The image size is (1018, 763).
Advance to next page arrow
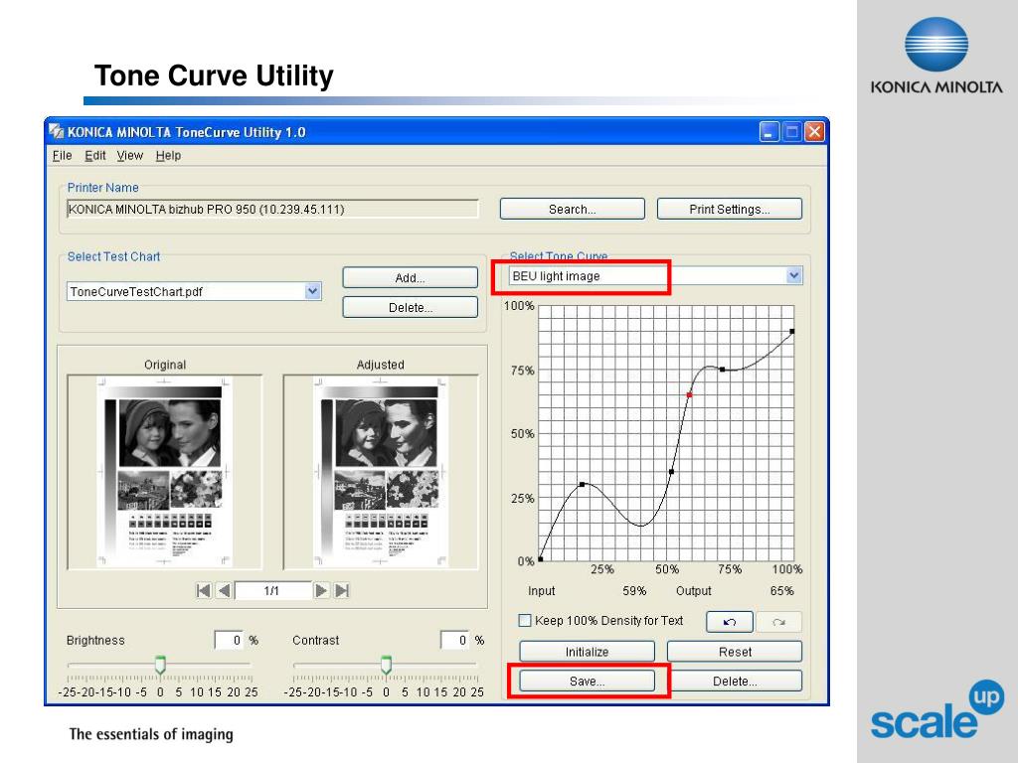[x=321, y=590]
